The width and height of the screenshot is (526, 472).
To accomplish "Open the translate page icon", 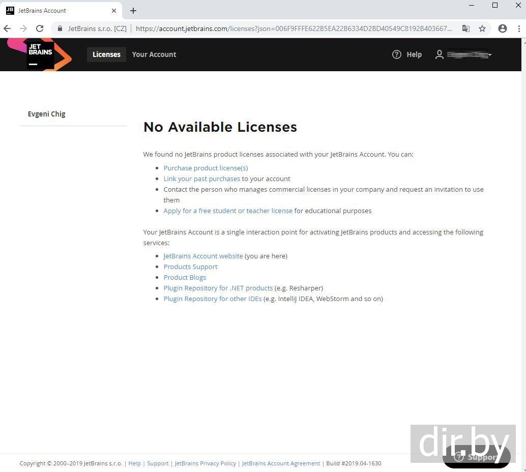I will pyautogui.click(x=465, y=28).
